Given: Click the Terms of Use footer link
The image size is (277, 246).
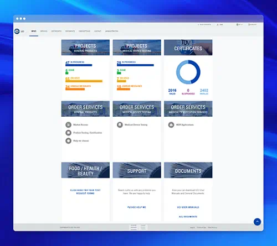Looking at the screenshot, I should coord(202,228).
